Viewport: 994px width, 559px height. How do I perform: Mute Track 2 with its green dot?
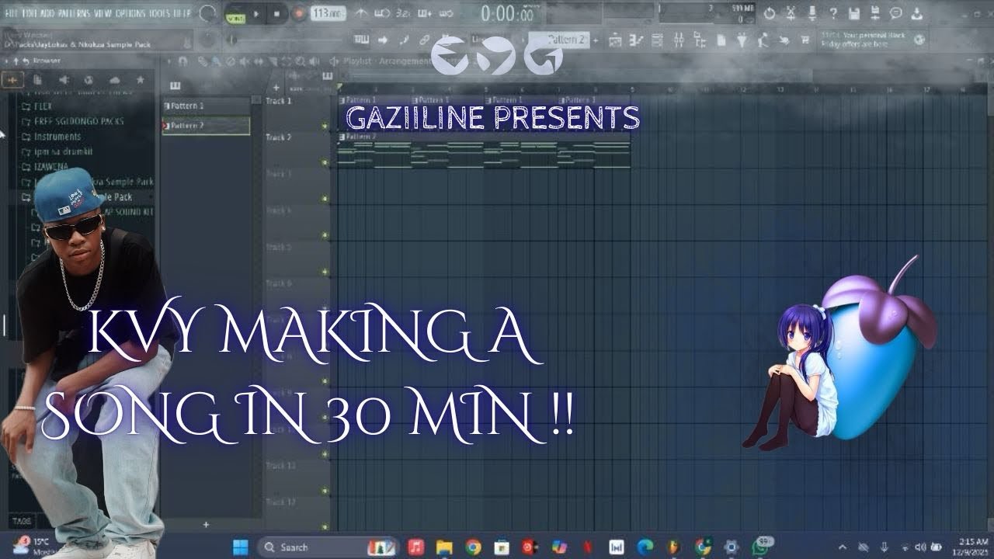click(325, 162)
